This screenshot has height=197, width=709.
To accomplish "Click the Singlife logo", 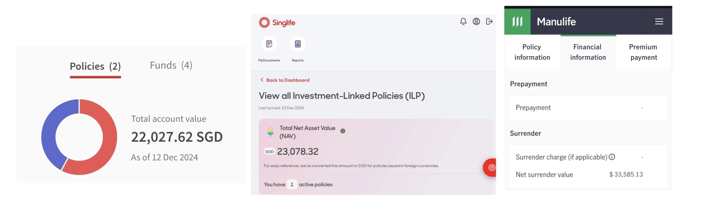I will point(277,23).
